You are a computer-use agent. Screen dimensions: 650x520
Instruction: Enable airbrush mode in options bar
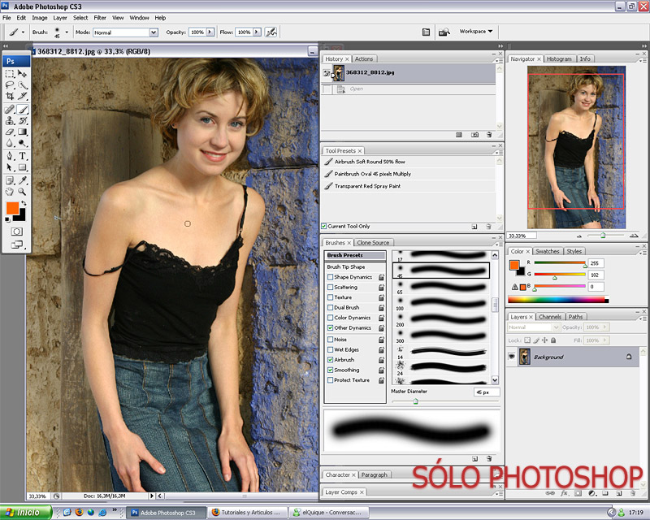(271, 32)
